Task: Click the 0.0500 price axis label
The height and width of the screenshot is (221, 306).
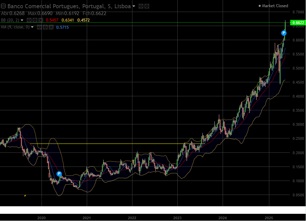Action: 298,195
